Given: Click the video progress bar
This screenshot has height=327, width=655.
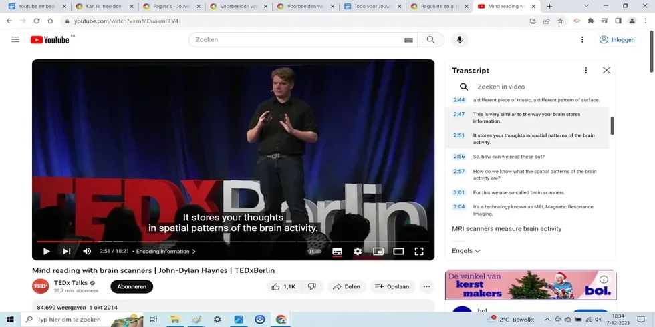Looking at the screenshot, I should point(233,241).
